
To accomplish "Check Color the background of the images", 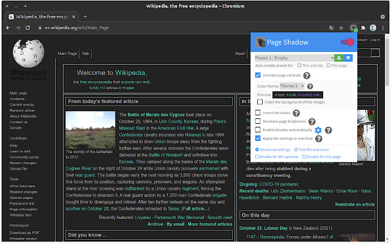I will click(x=260, y=102).
